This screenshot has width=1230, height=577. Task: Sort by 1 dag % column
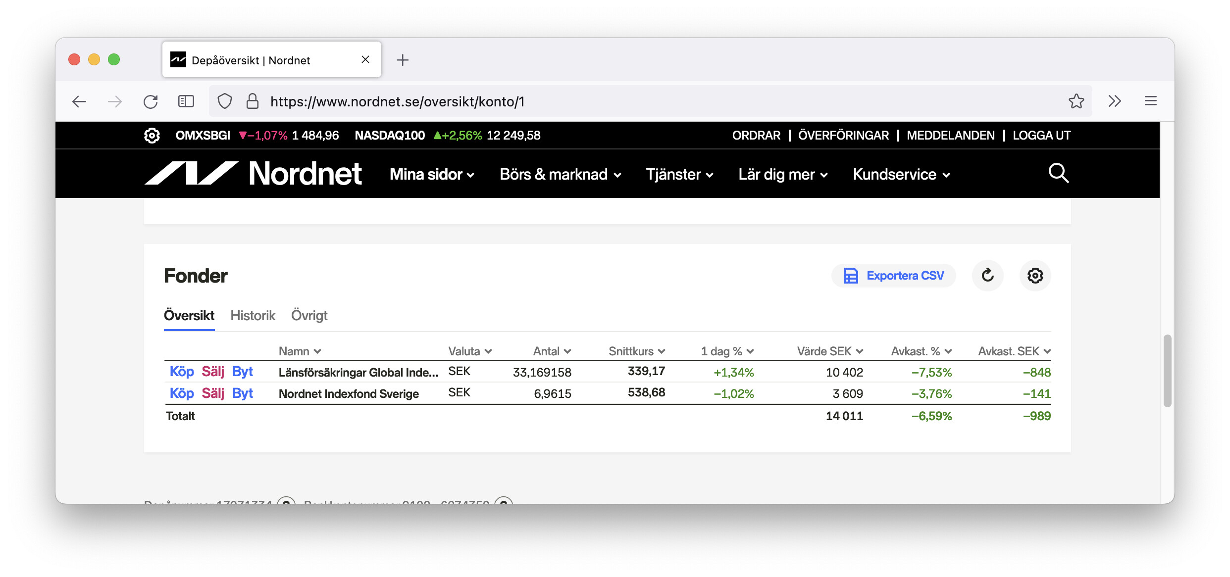pyautogui.click(x=727, y=351)
